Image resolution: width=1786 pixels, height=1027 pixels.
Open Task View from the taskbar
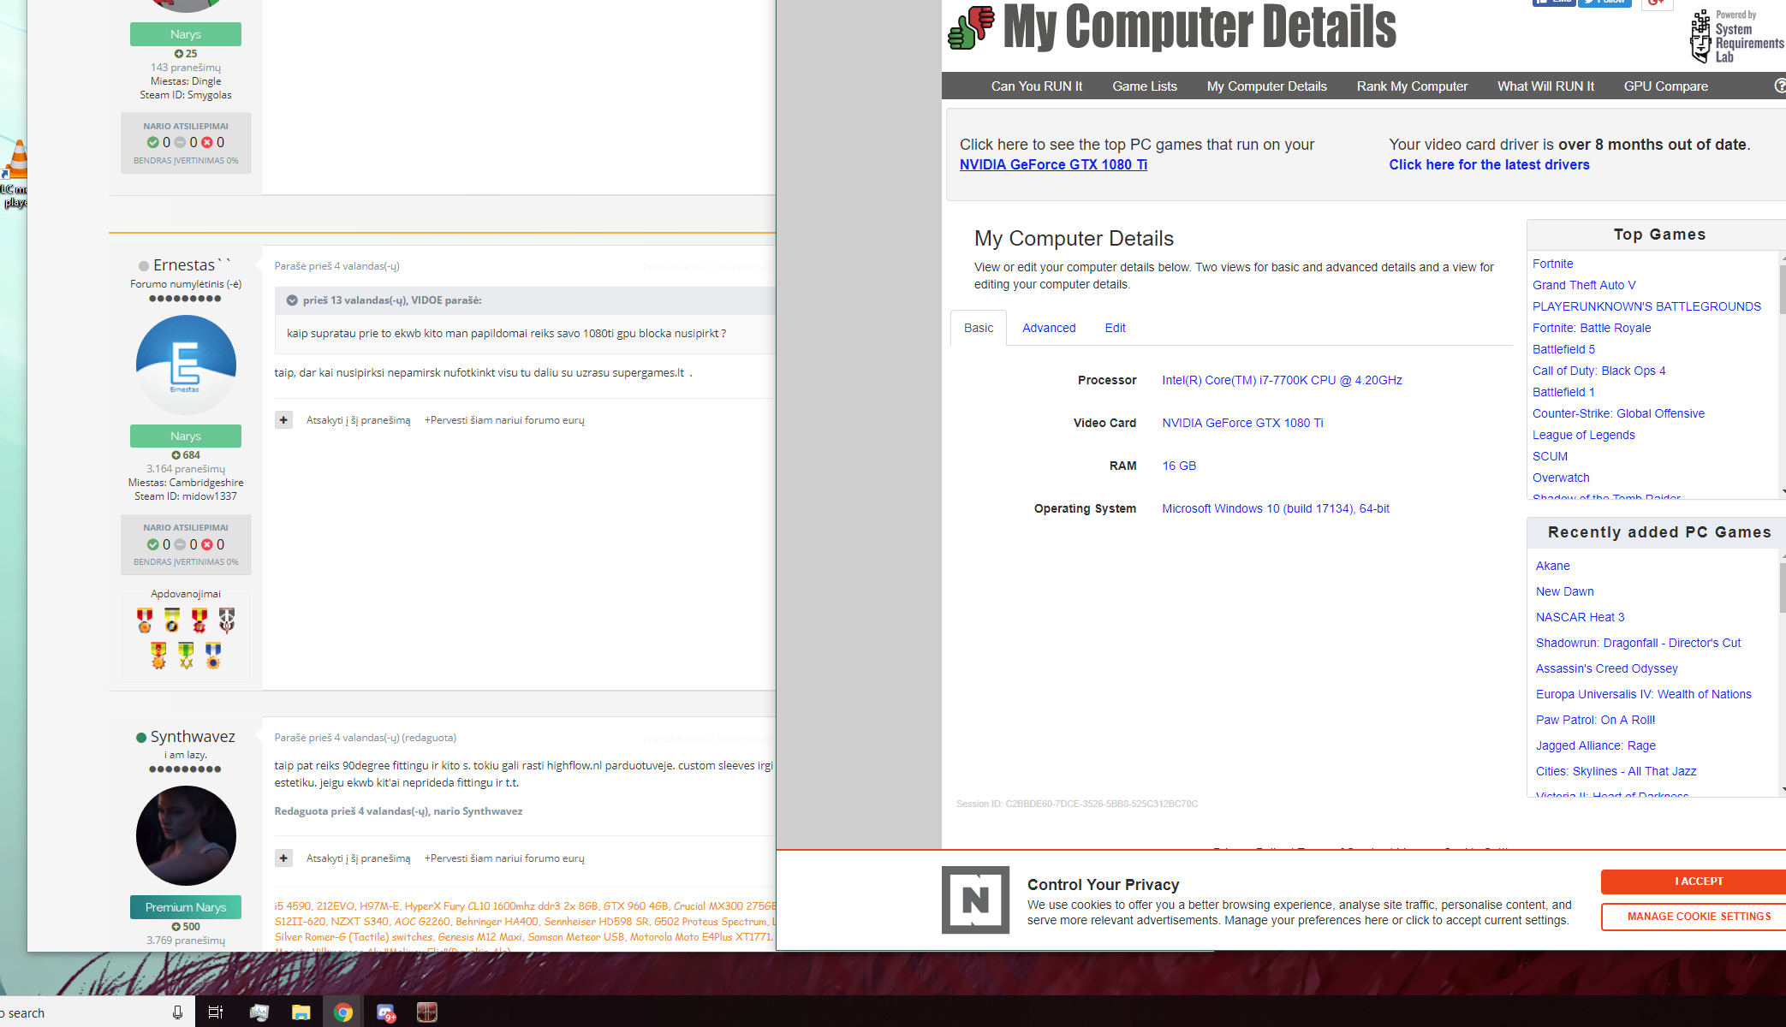point(216,1012)
